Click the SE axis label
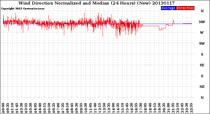This screenshot has width=210, height=114. click(202, 65)
